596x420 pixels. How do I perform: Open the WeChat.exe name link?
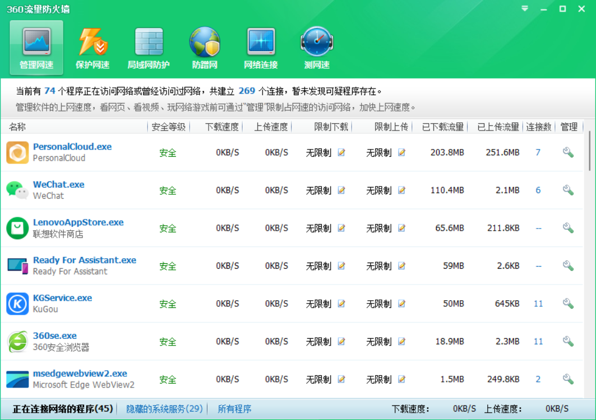[x=58, y=185]
